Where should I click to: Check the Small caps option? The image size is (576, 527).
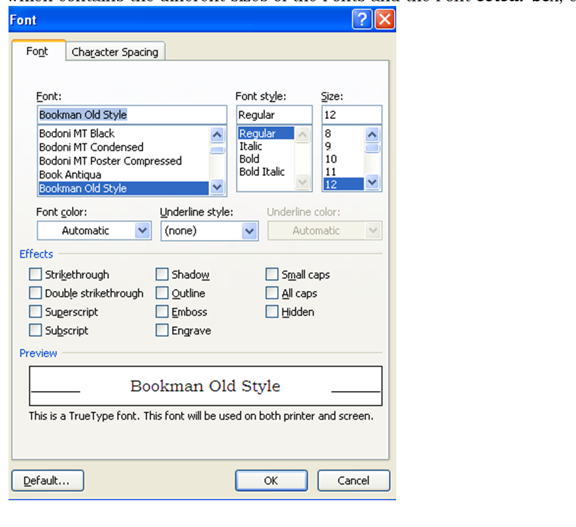[272, 275]
